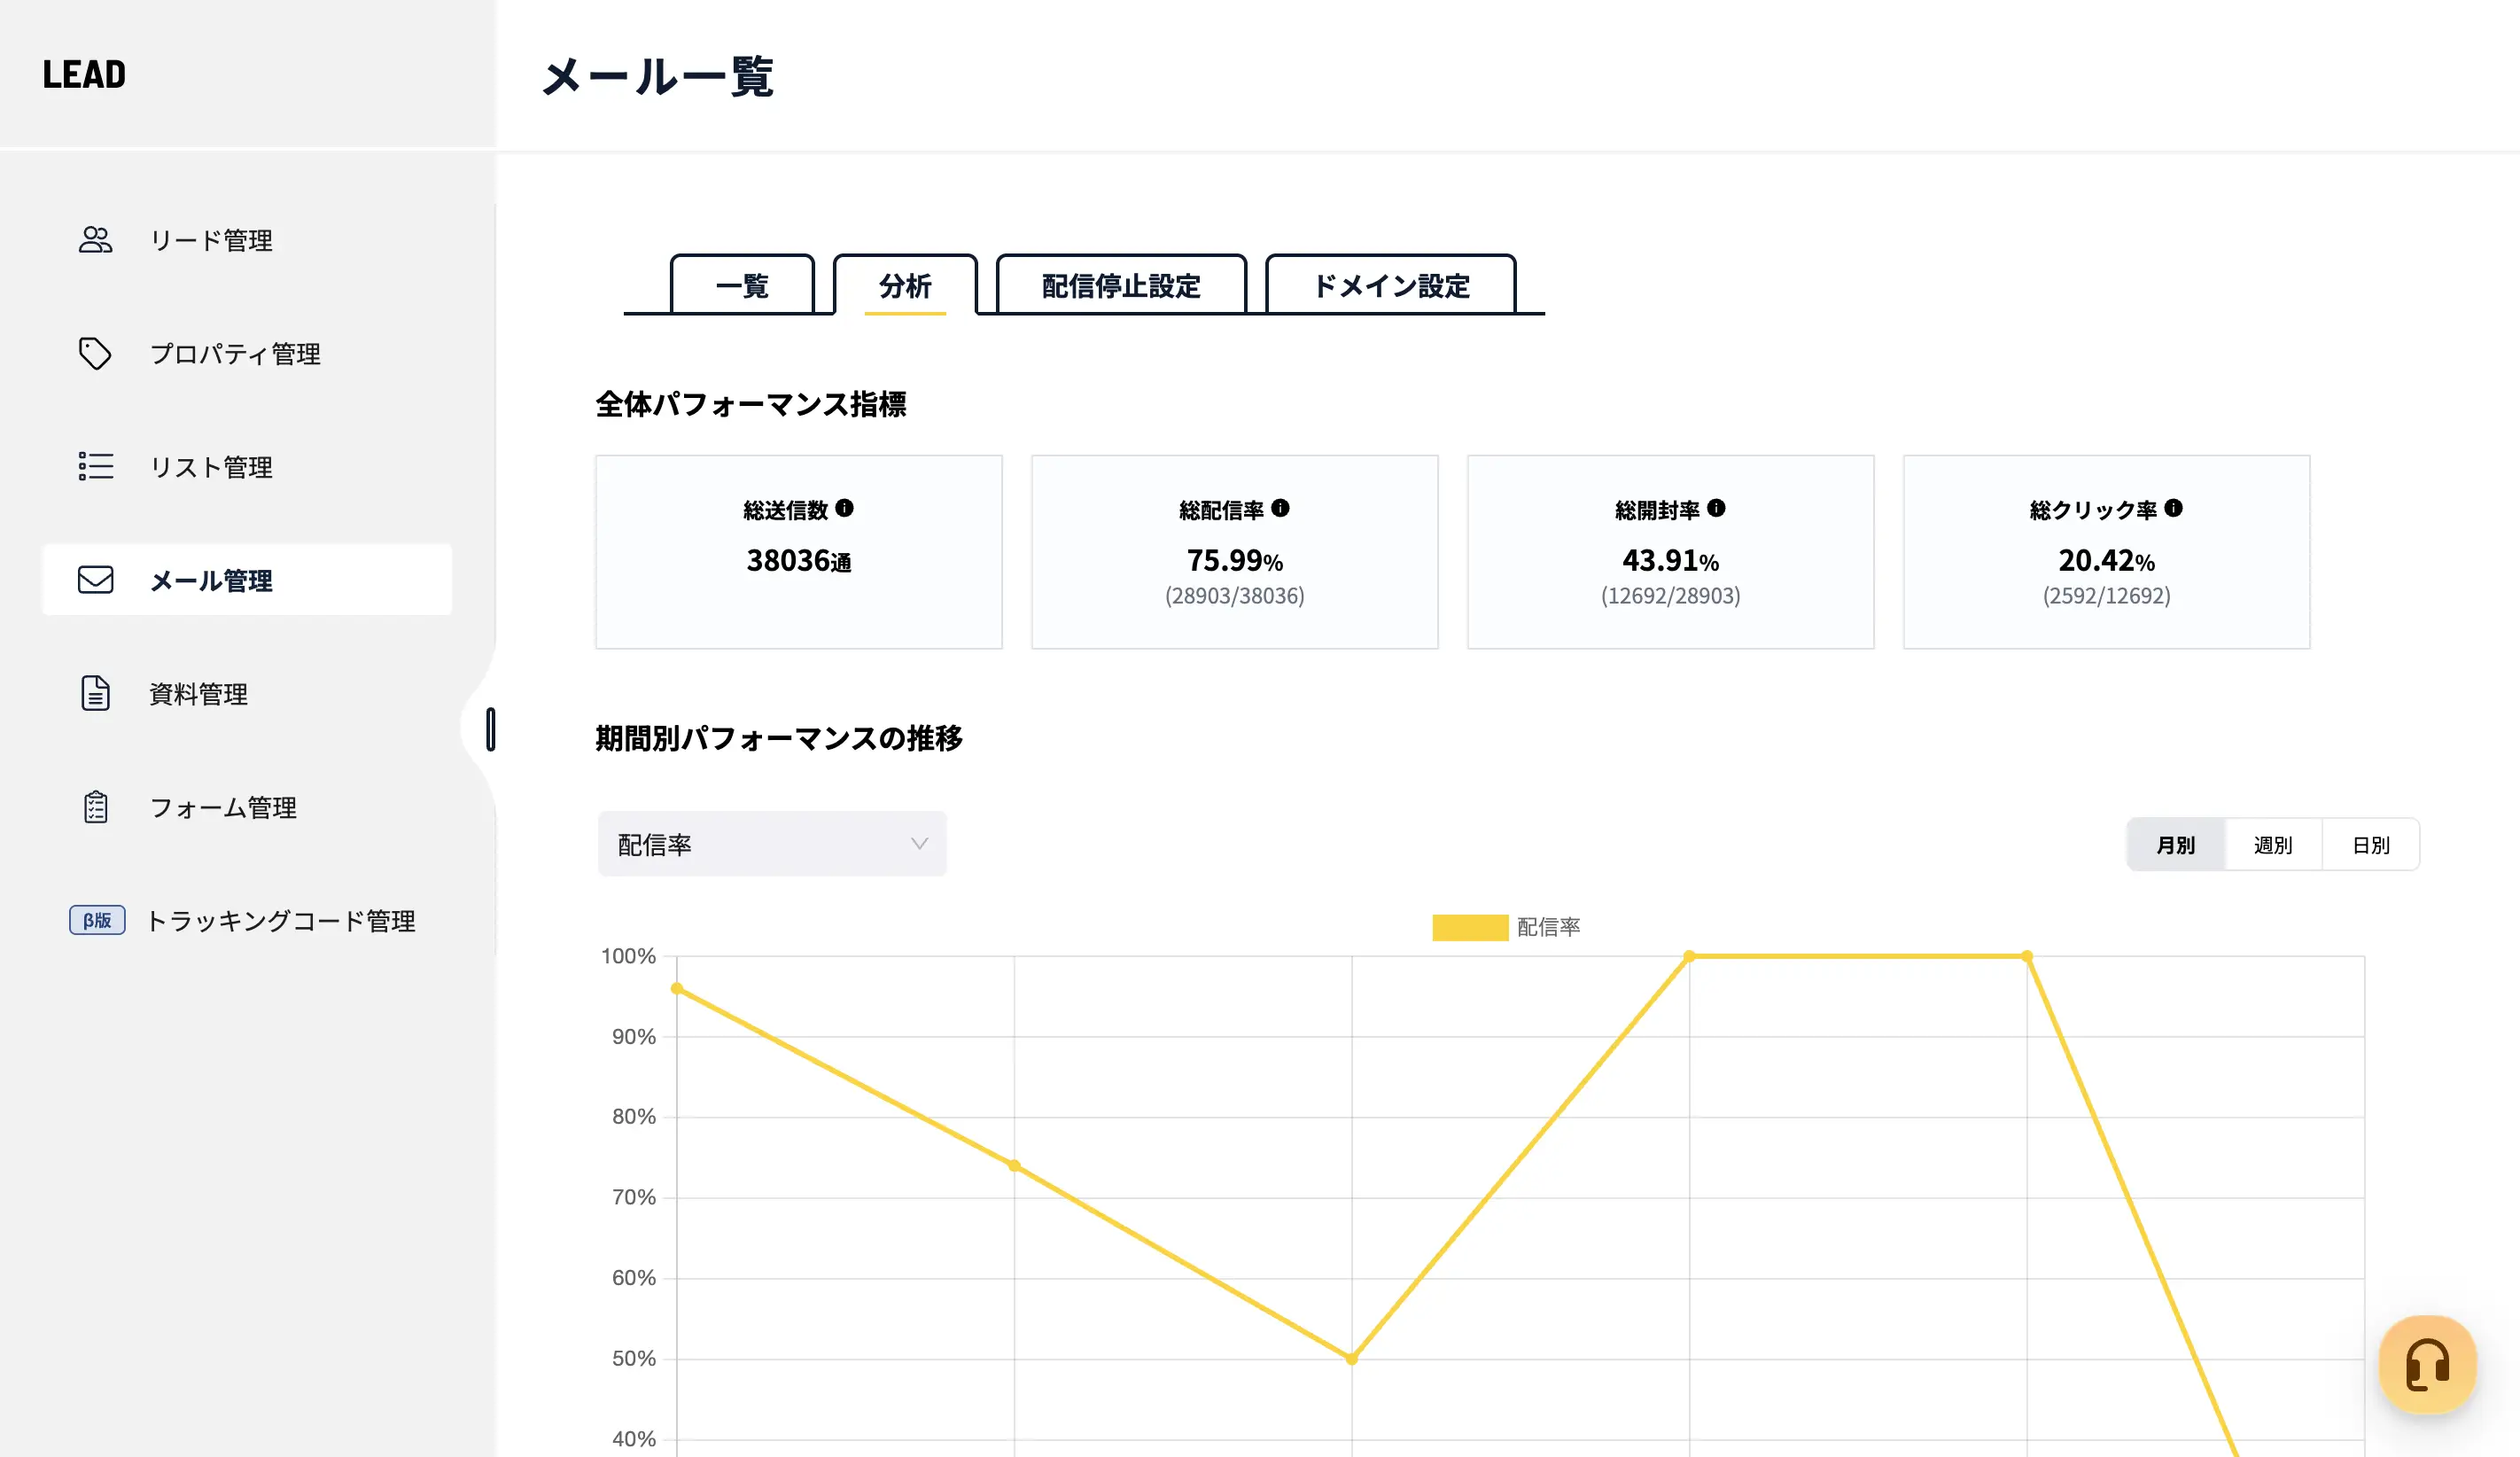
Task: Enable 日別 granularity for the chart
Action: pyautogui.click(x=2370, y=844)
